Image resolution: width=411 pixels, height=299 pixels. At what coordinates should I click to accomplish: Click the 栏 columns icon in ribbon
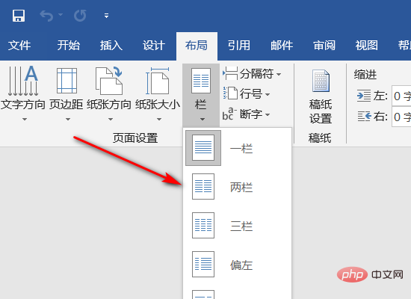click(201, 81)
